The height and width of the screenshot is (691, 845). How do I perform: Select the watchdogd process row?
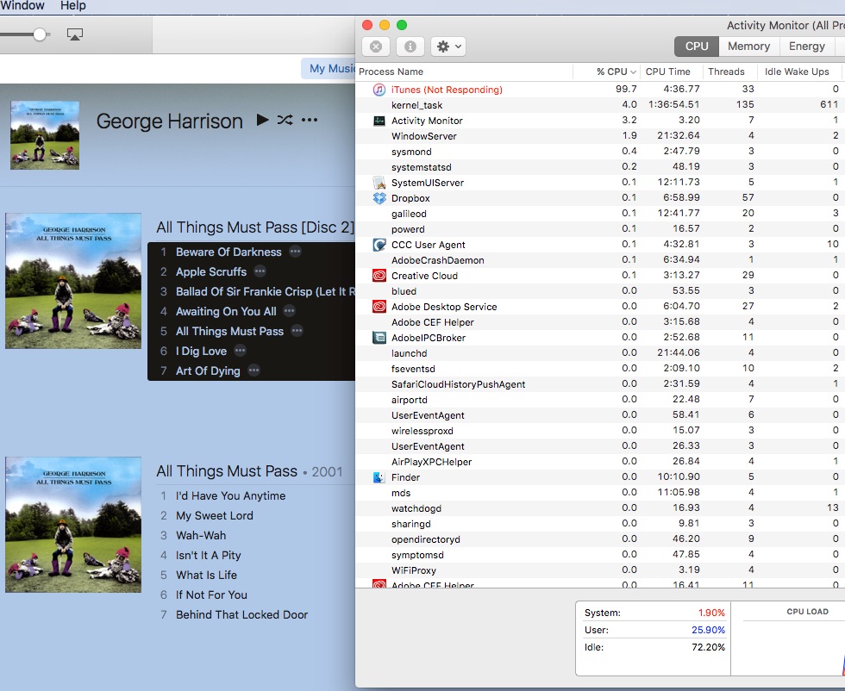point(600,508)
